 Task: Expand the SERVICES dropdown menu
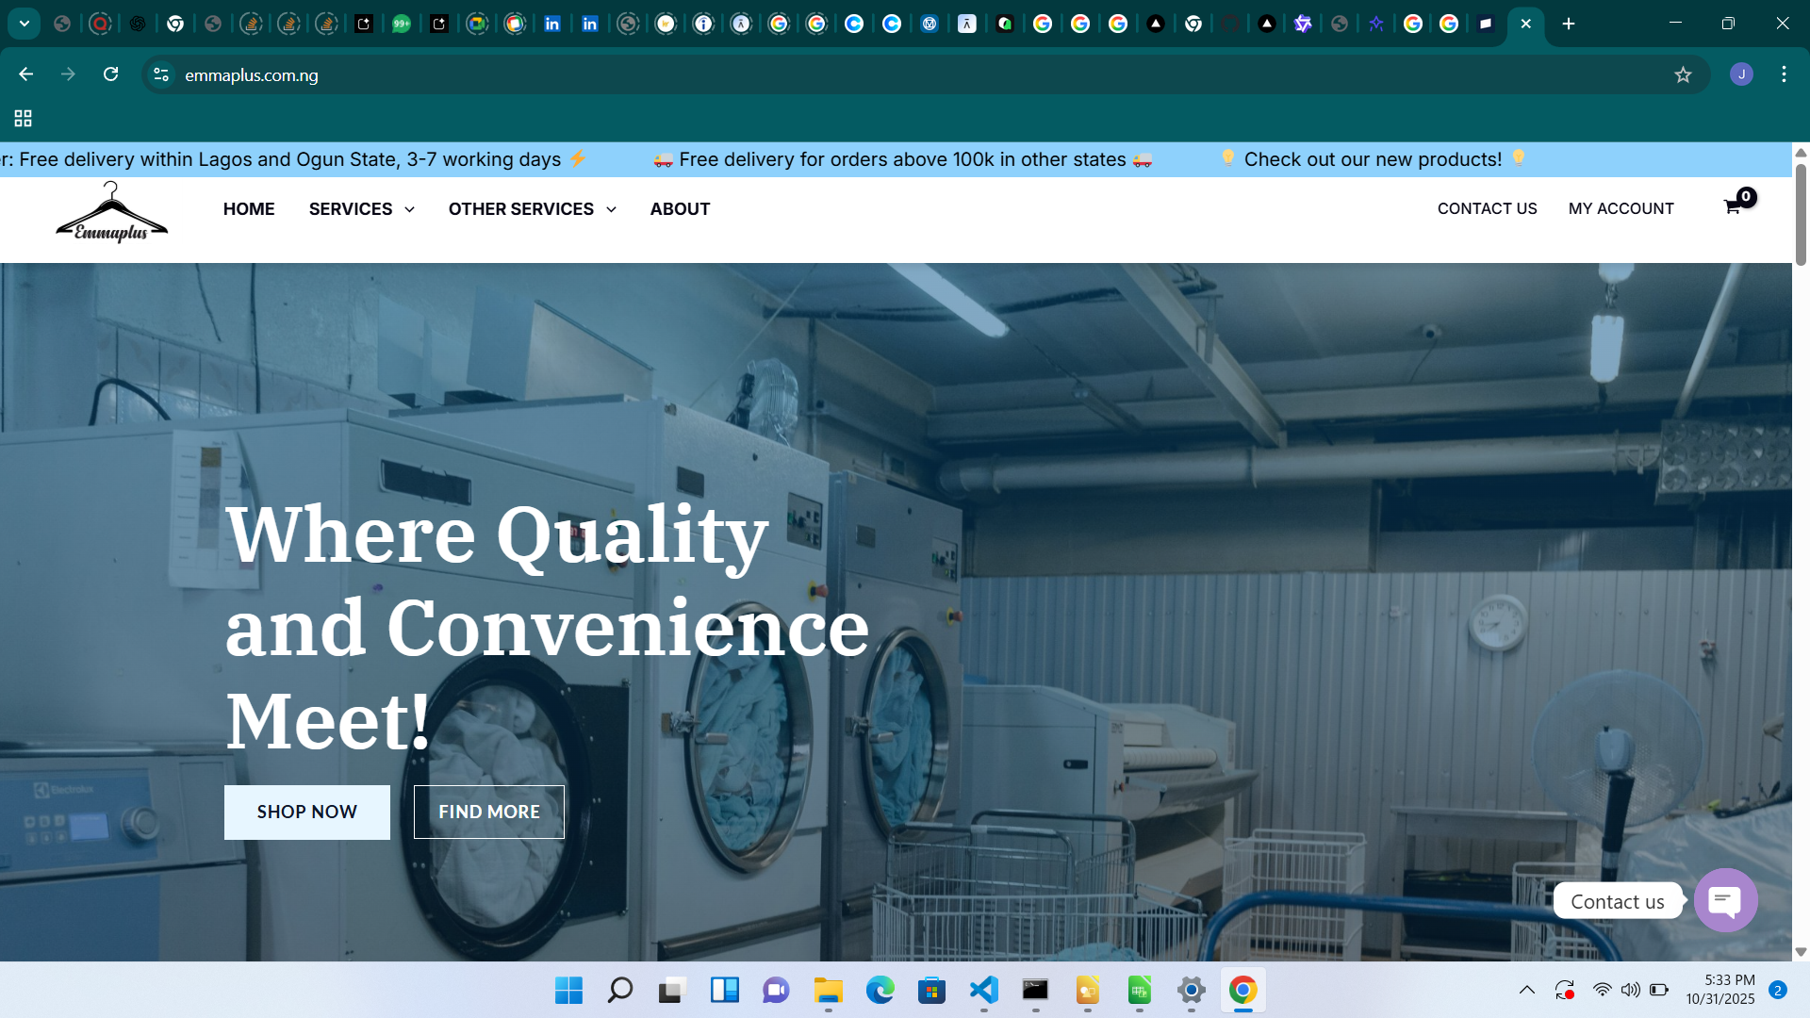(361, 209)
